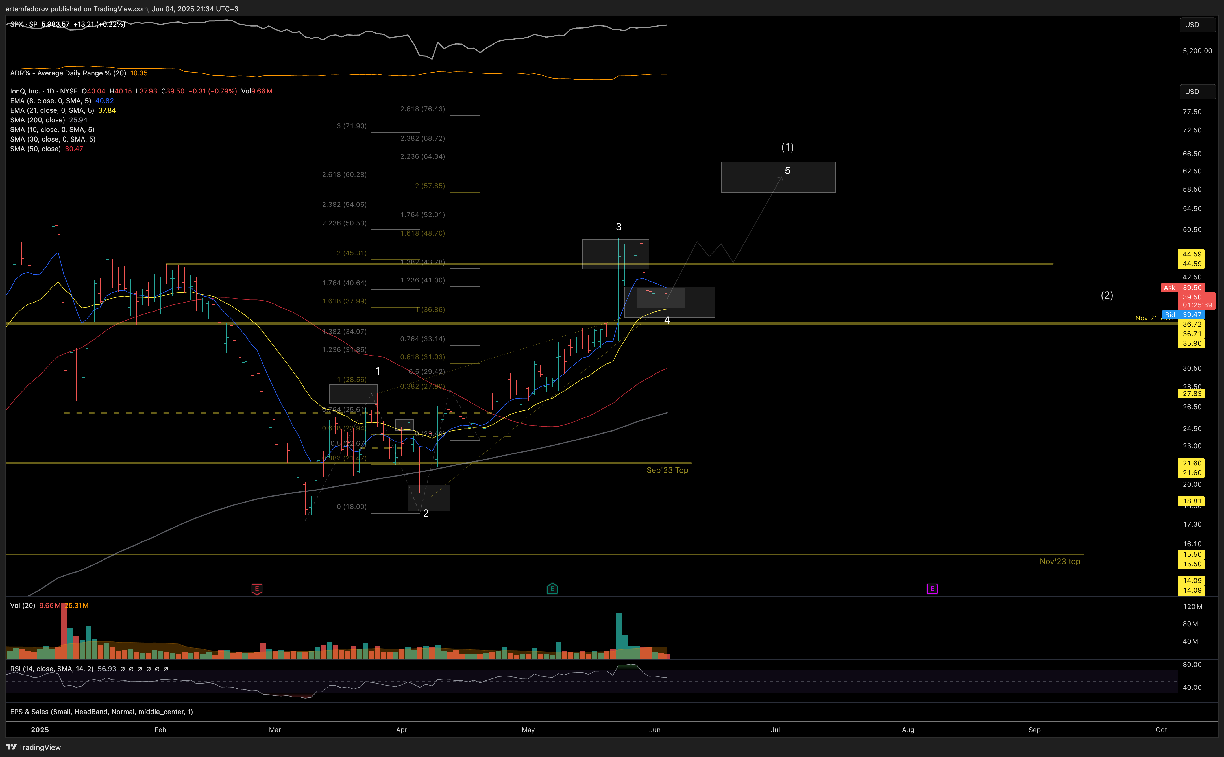Select the EMA (21, close) indicator legend
This screenshot has width=1224, height=757.
pos(52,110)
